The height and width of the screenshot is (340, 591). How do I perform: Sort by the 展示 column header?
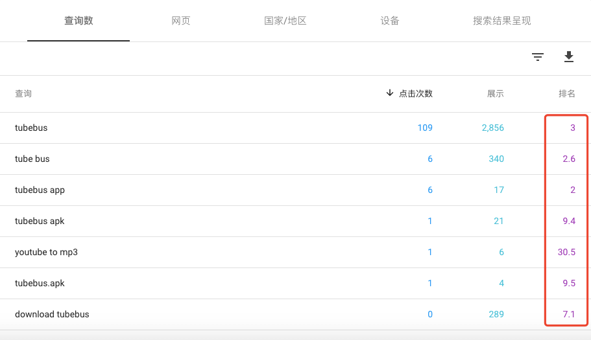(x=495, y=93)
